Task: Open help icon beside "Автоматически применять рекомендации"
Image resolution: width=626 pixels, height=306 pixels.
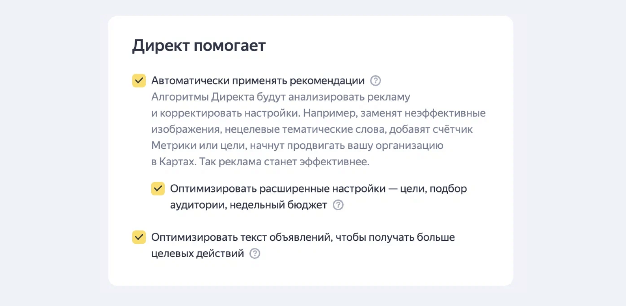Action: [x=375, y=81]
